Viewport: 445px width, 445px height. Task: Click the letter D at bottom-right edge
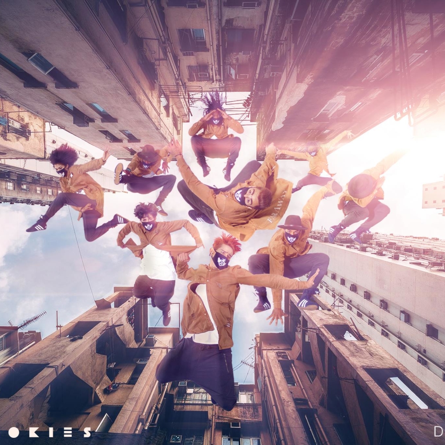coord(439,432)
